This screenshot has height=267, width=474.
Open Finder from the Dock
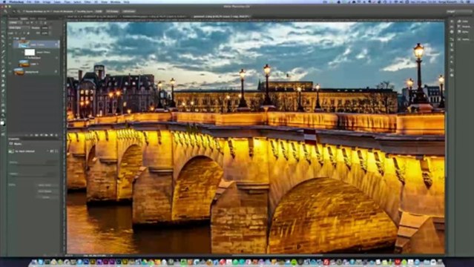34,262
